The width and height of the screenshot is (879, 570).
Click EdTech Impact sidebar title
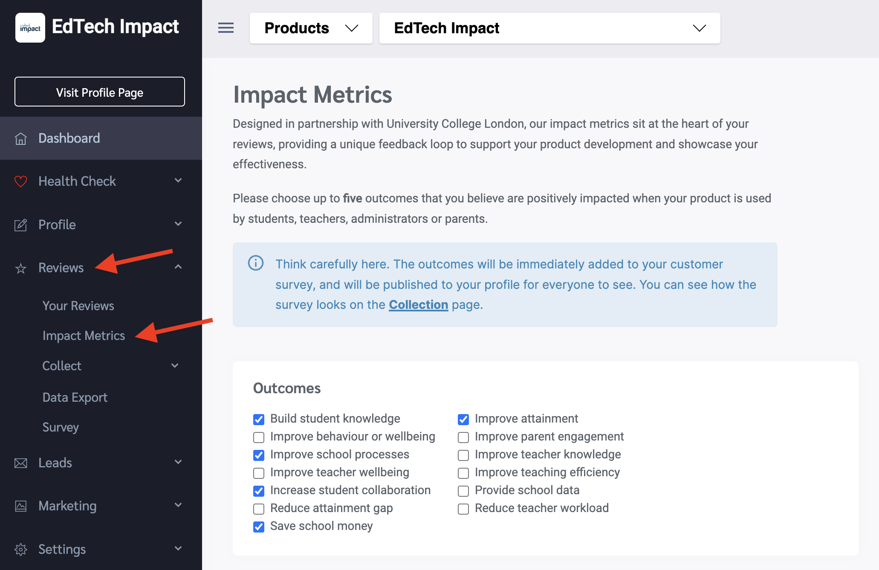coord(115,27)
